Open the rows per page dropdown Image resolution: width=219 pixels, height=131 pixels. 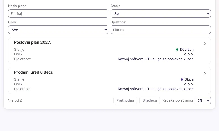[x=203, y=100]
